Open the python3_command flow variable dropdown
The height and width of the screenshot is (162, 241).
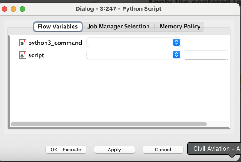pyautogui.click(x=134, y=43)
